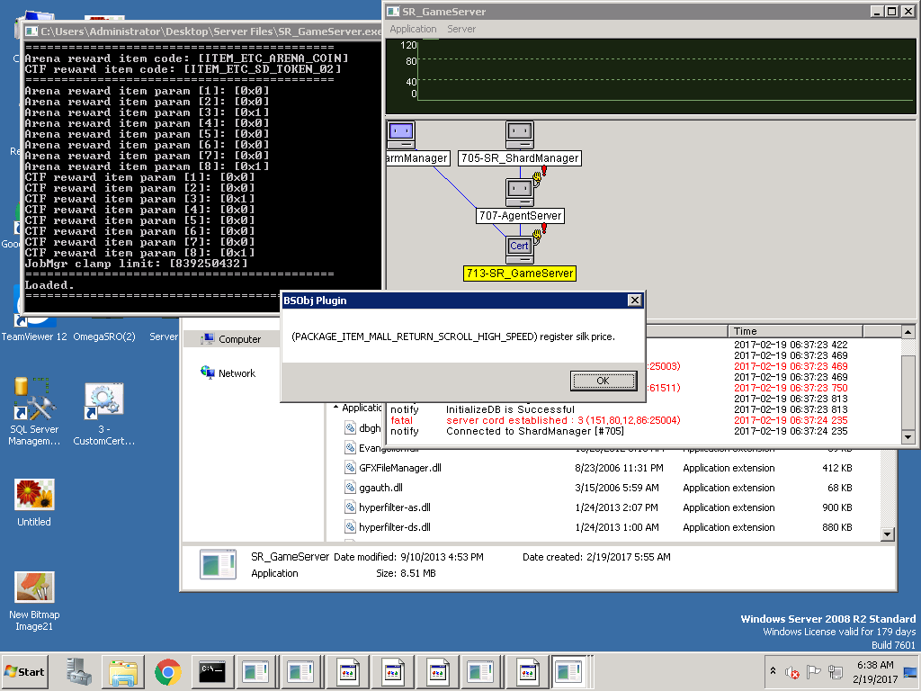This screenshot has width=921, height=691.
Task: Select the fatal 'server cord established : 3' log entry
Action: (x=644, y=421)
